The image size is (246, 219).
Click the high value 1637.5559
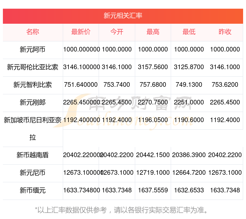click(x=153, y=190)
